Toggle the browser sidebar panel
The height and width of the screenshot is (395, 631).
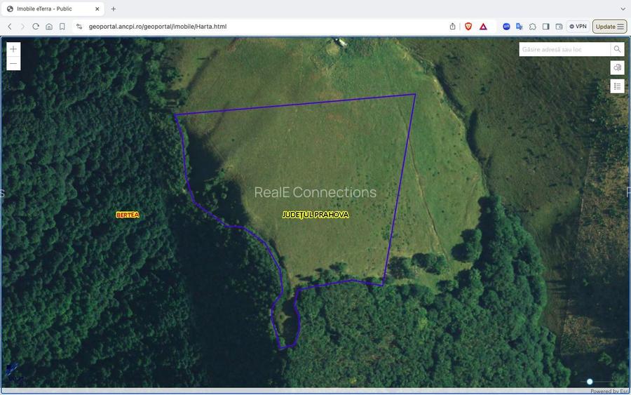545,27
